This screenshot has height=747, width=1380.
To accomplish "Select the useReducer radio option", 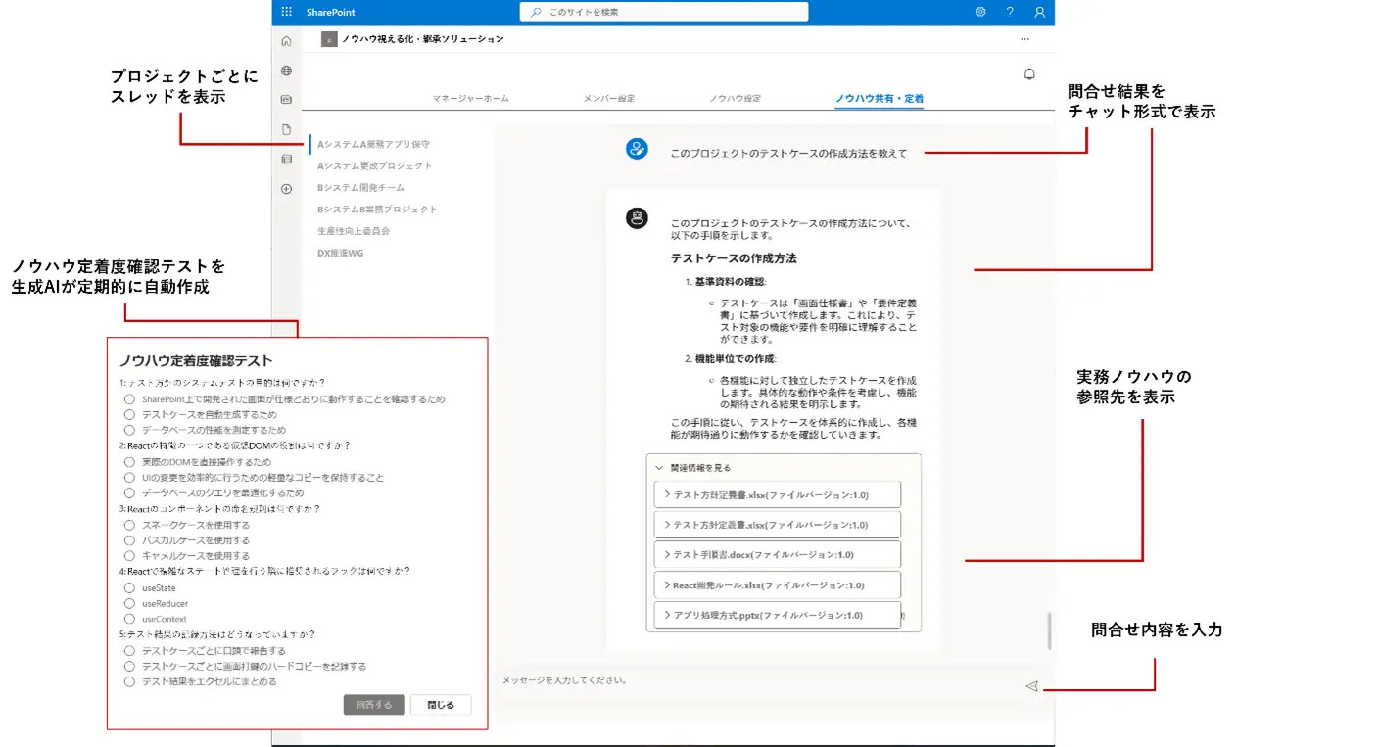I will (x=129, y=603).
